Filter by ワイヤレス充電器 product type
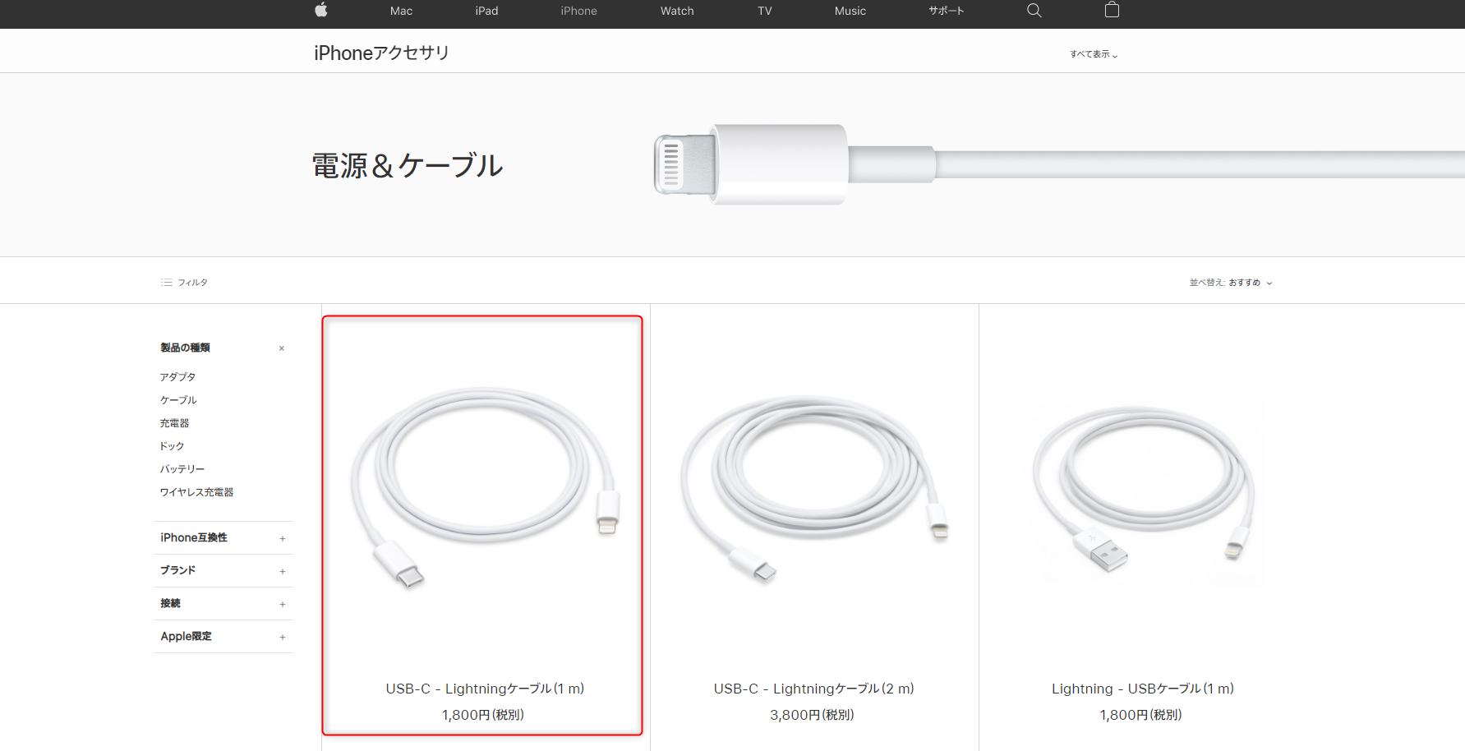This screenshot has width=1465, height=751. coord(196,492)
